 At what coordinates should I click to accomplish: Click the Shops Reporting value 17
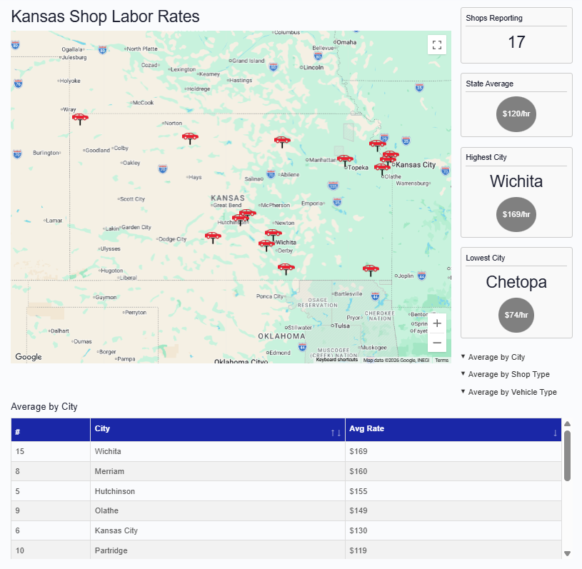tap(516, 42)
